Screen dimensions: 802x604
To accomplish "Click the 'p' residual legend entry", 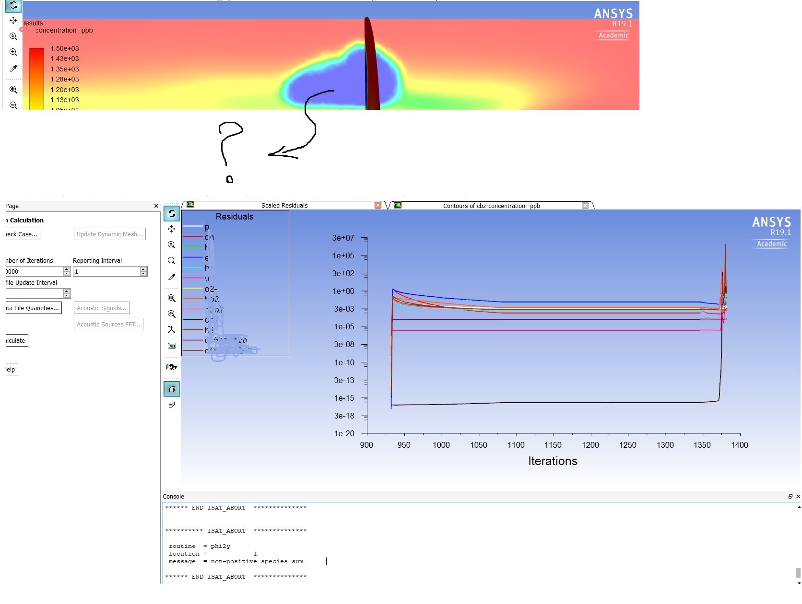I will click(x=197, y=227).
